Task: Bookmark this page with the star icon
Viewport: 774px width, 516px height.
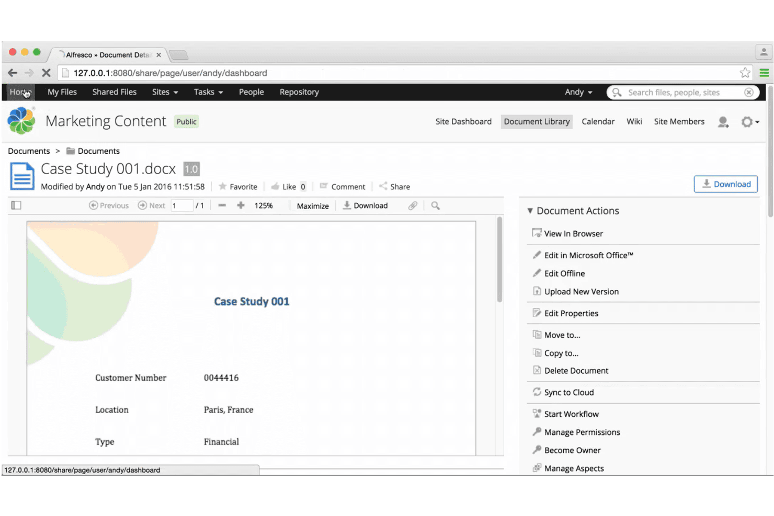Action: click(x=745, y=73)
